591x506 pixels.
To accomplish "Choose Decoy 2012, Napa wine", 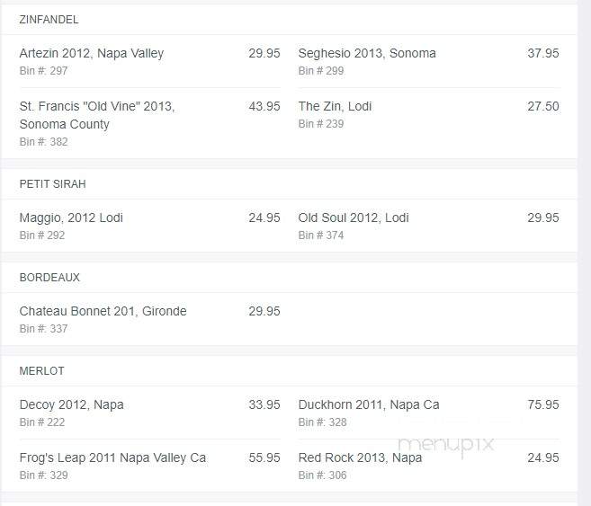I will click(72, 404).
